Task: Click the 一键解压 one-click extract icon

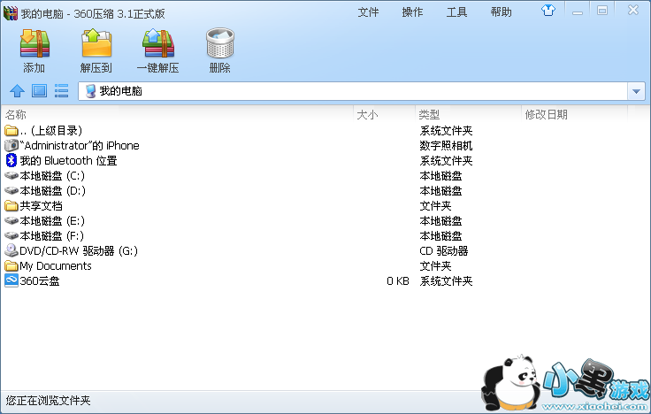Action: point(157,43)
